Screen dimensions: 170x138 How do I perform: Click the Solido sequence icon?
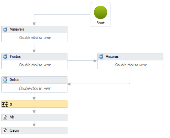5,80
